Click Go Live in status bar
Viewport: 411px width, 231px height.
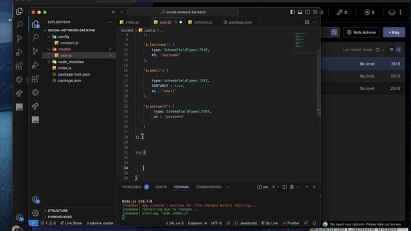(x=270, y=223)
